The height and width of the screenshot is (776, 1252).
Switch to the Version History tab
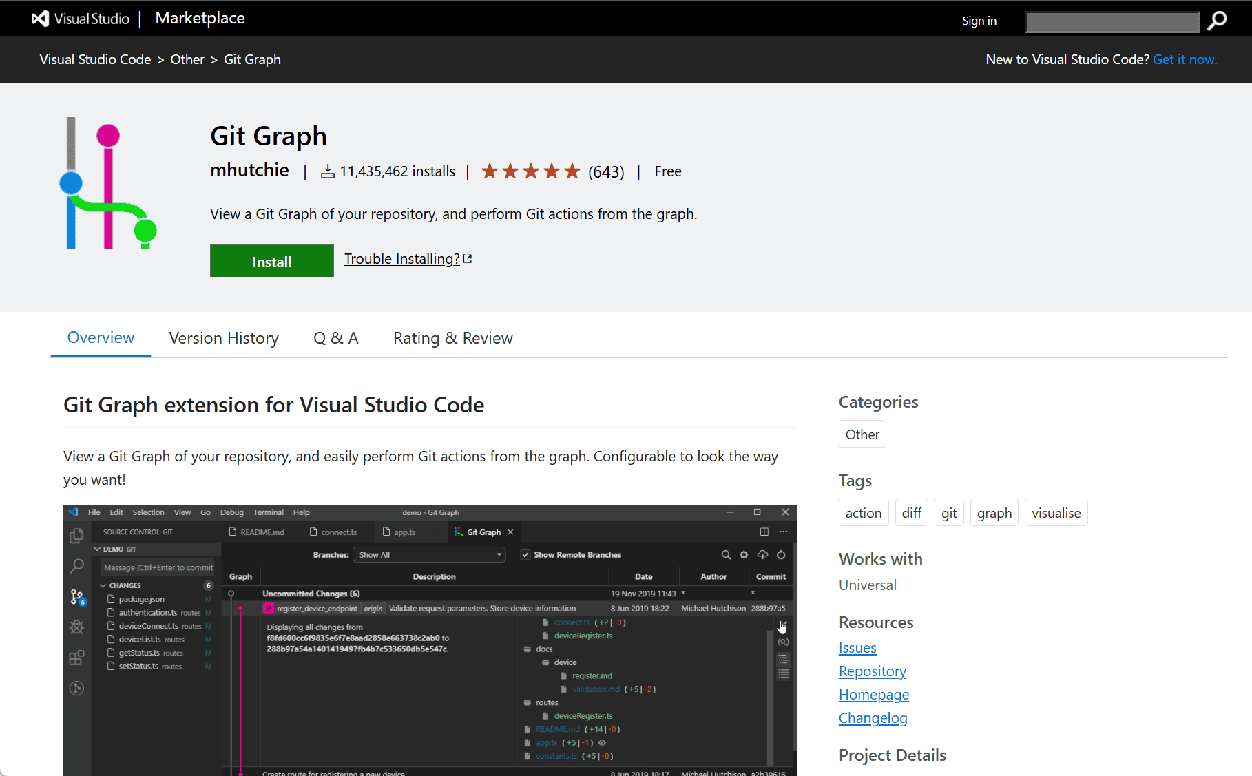(223, 338)
